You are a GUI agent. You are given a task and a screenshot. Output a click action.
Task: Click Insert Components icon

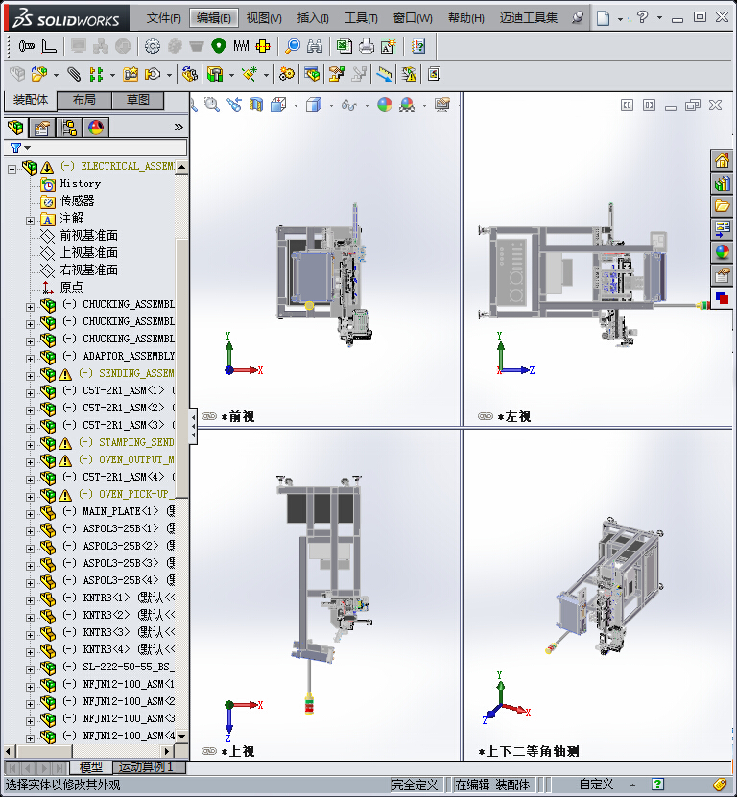click(x=39, y=74)
